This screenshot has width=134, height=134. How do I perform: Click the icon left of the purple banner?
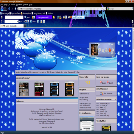tap(33, 17)
